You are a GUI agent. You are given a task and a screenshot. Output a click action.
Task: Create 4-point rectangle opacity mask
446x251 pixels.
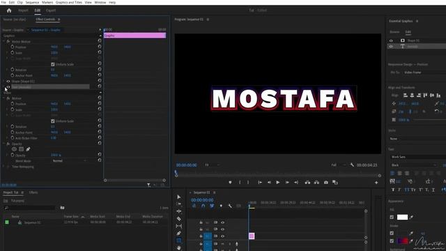(21, 149)
